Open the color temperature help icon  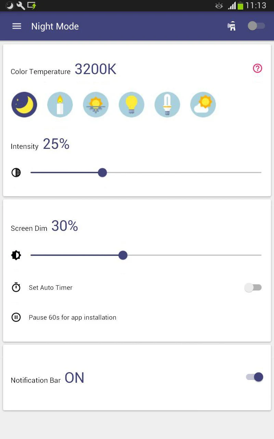[258, 68]
